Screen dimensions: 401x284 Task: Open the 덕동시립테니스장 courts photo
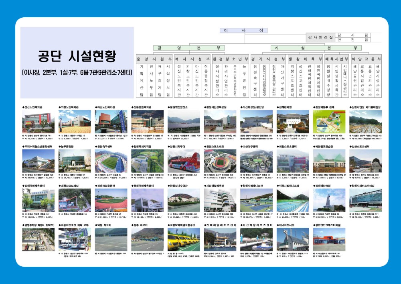(293, 200)
